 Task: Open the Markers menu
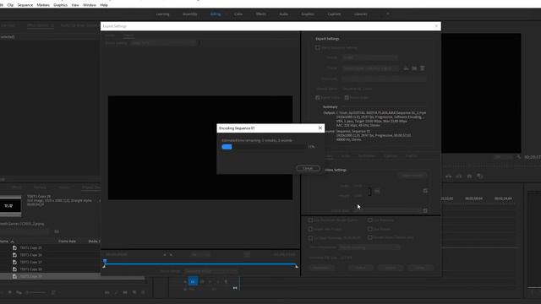click(x=43, y=5)
